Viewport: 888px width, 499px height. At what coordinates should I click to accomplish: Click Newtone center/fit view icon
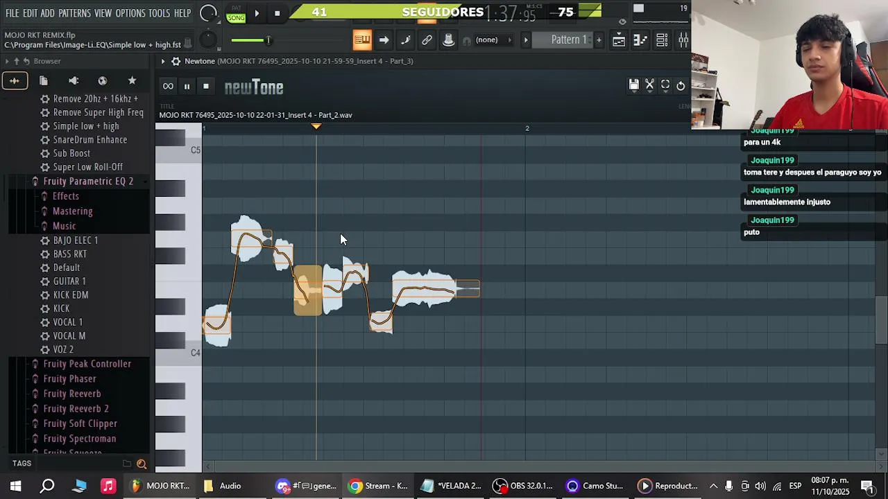click(x=665, y=85)
